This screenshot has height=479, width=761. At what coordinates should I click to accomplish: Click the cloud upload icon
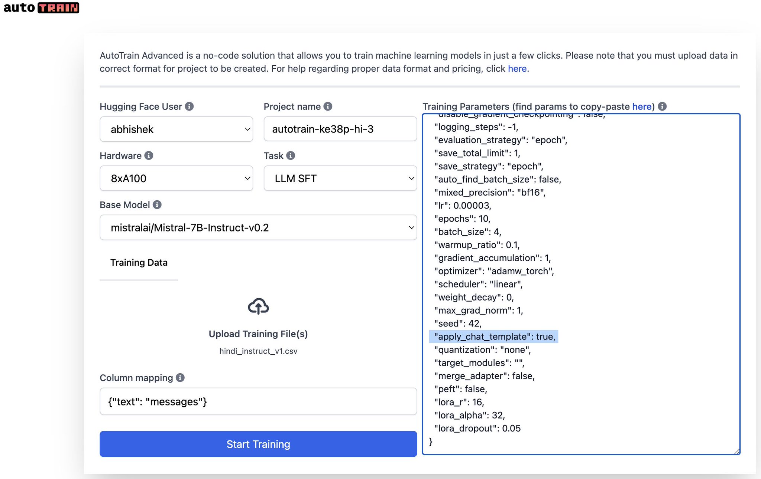258,306
